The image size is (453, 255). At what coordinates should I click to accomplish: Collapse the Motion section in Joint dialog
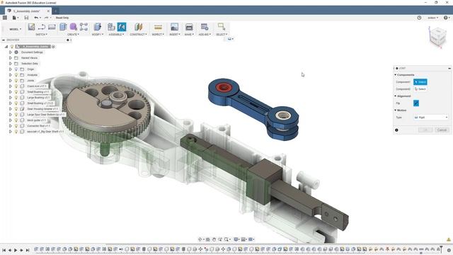pos(396,110)
